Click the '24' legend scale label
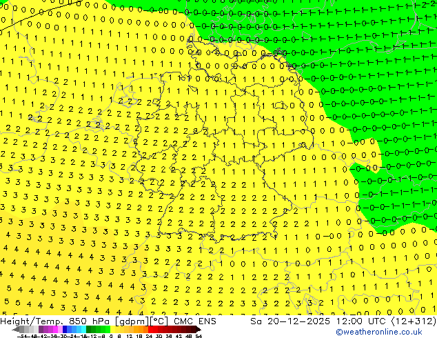437x338 pixels. (x=149, y=336)
